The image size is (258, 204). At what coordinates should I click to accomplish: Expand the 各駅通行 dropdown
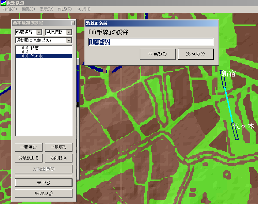[39, 32]
